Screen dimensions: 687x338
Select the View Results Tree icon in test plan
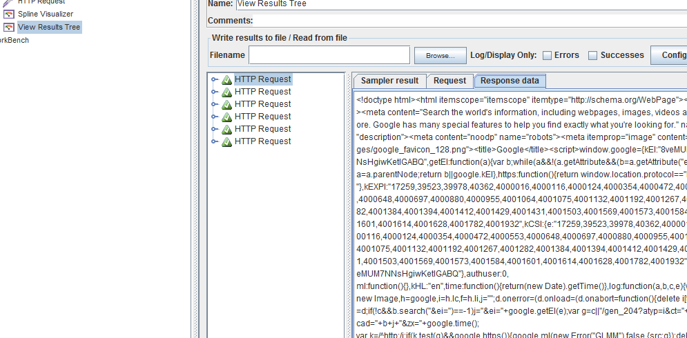click(x=8, y=27)
